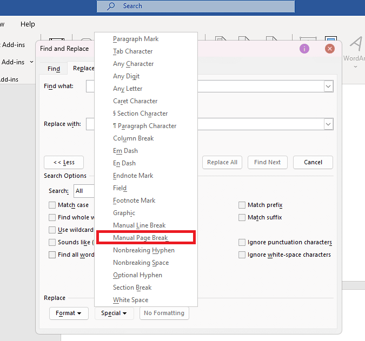365x341 pixels.
Task: Check the Match prefix option
Action: click(242, 205)
